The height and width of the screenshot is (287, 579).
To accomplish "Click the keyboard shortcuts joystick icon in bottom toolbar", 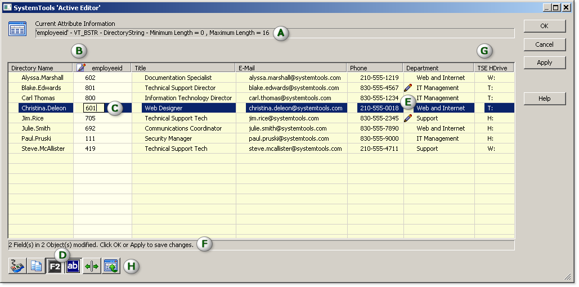I will (17, 266).
